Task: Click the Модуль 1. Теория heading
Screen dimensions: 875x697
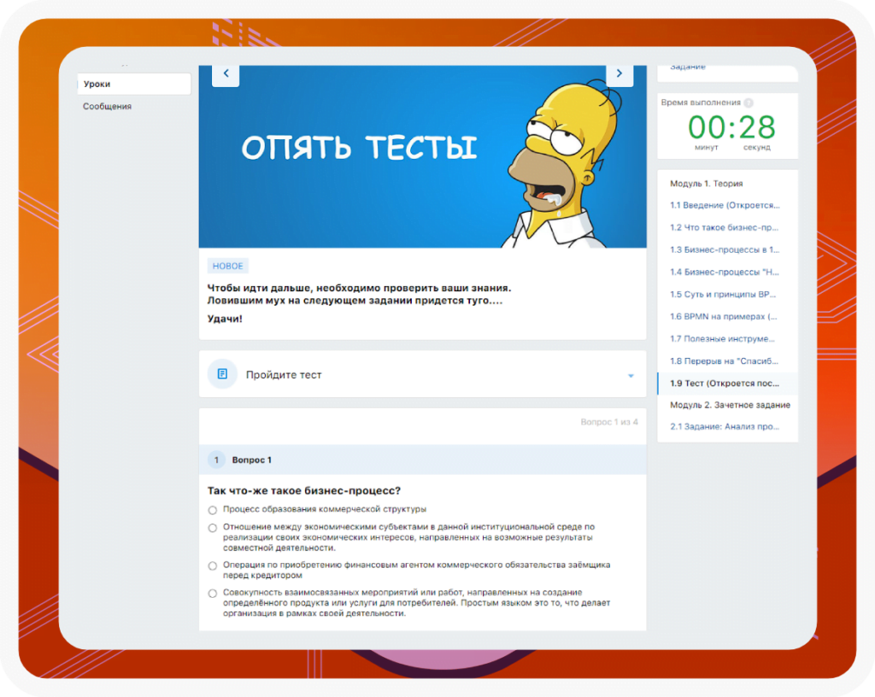Action: 706,184
